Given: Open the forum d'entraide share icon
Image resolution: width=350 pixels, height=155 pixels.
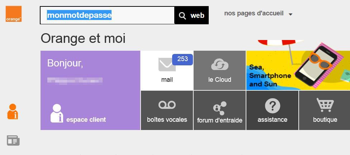Looking at the screenshot, I should tap(219, 107).
